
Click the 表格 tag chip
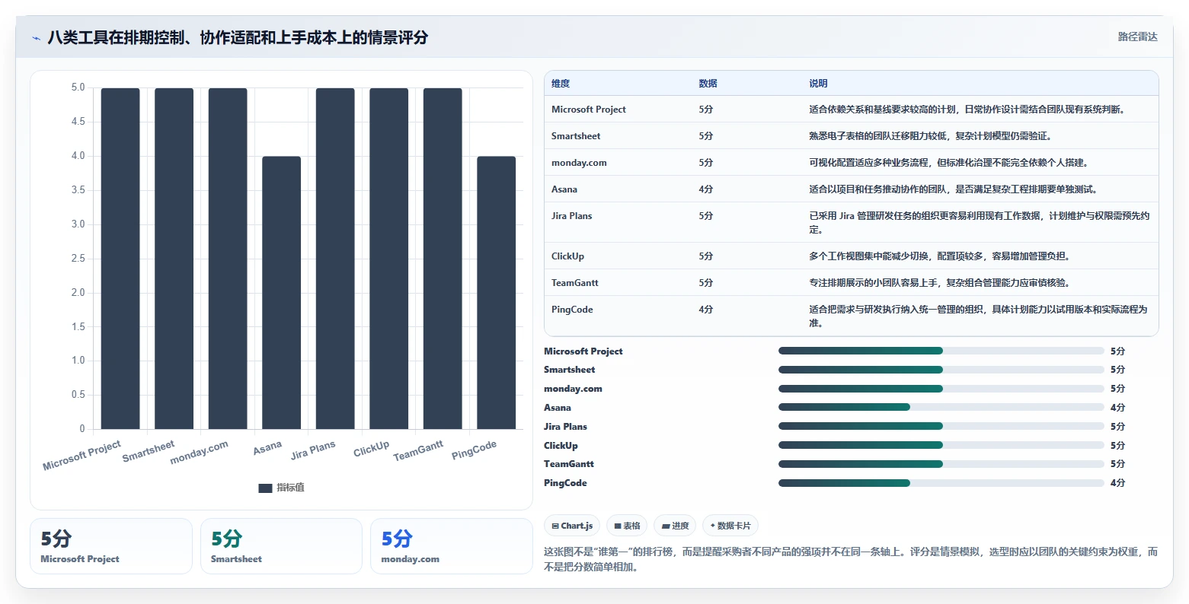pyautogui.click(x=628, y=526)
